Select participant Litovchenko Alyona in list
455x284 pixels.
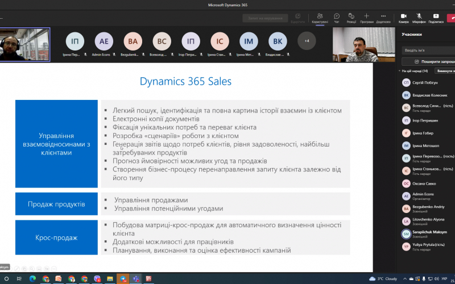pos(428,222)
